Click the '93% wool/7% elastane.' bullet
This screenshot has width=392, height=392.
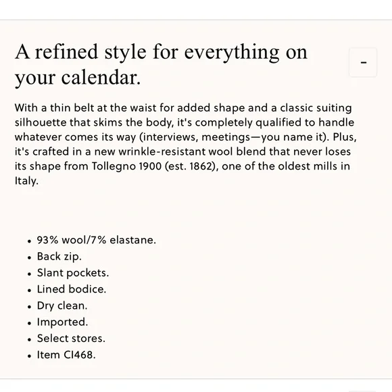click(x=96, y=240)
